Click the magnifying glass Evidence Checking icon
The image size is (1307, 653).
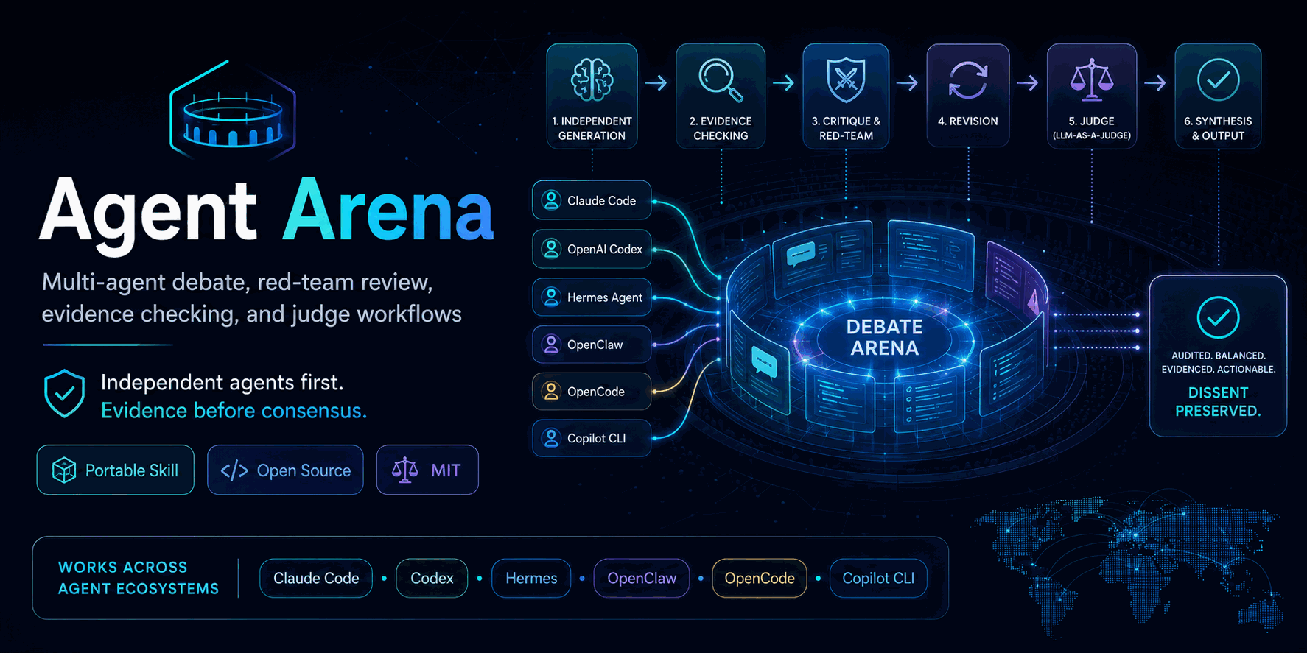[x=720, y=80]
